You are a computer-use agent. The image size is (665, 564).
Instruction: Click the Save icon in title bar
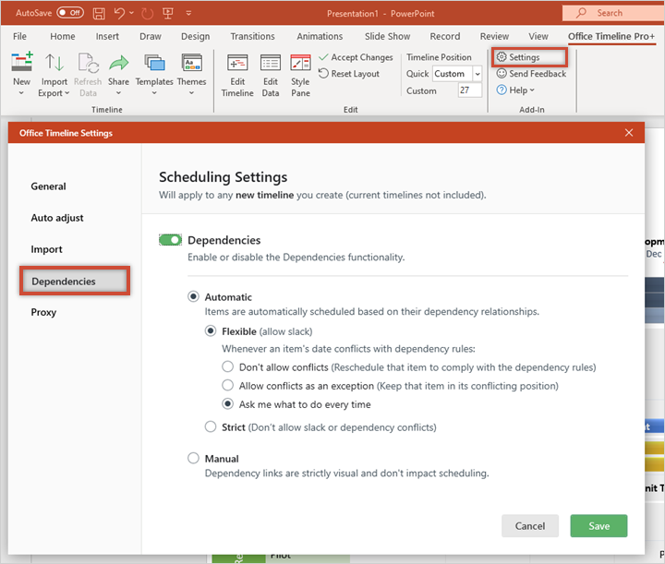(99, 13)
